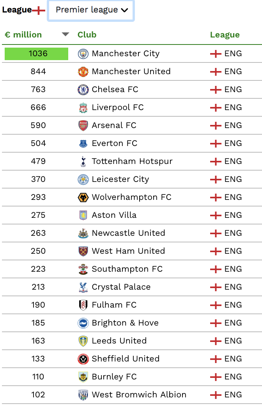262x413 pixels.
Task: Sort table by League column header
Action: (x=225, y=35)
